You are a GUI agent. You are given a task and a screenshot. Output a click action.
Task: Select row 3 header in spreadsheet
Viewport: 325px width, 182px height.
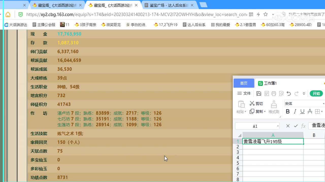238,152
